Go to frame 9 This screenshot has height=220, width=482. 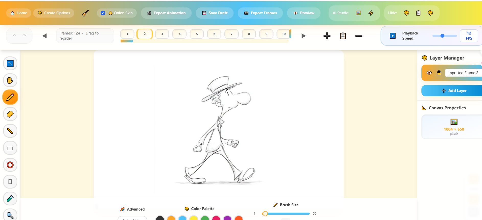[266, 34]
